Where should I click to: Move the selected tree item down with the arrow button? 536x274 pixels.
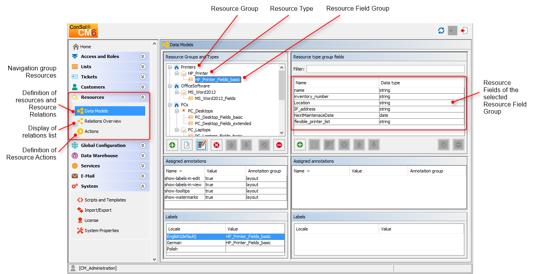click(246, 145)
